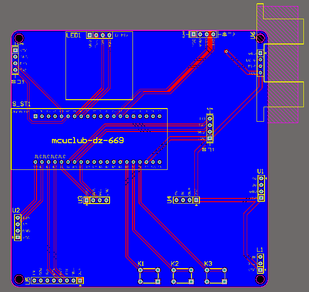Click the mcuclub-dz-669 silkscreen text
The image size is (309, 292).
(x=88, y=140)
